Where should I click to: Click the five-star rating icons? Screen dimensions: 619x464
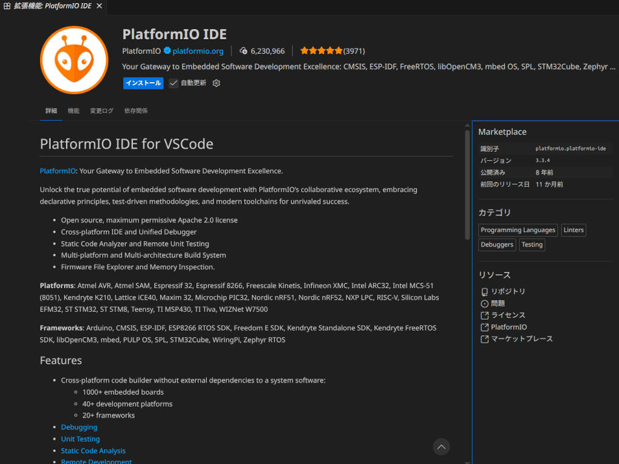point(321,51)
